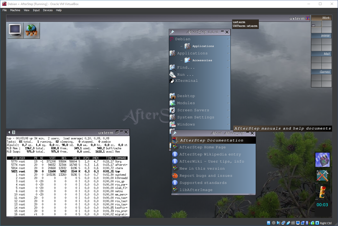Click the digital clock showing 00:03
This screenshot has width=338, height=226.
322,205
